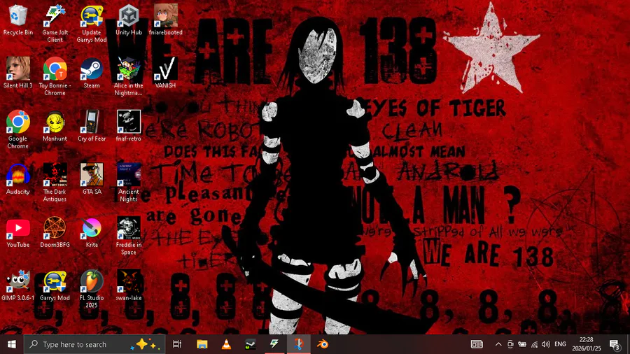Open the news and interests taskbar widget
630x354 pixels.
[477, 344]
